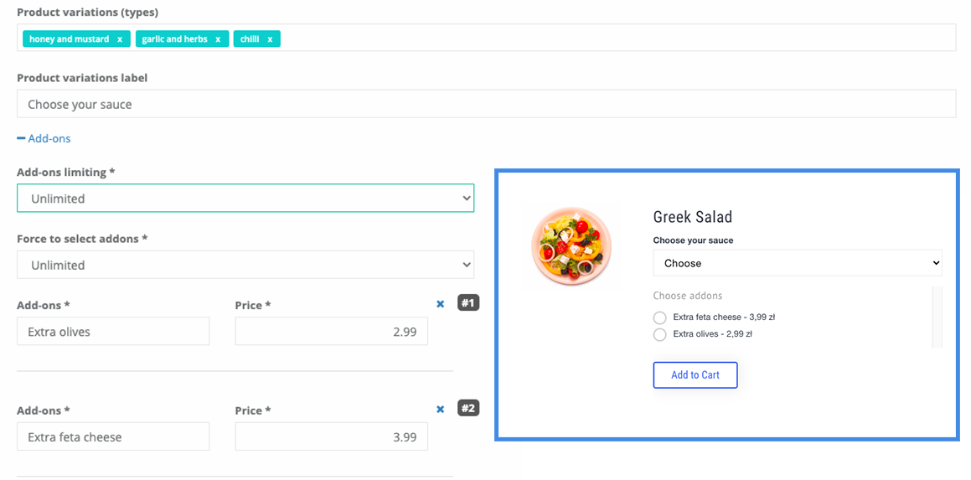Screen dimensions: 971x480
Task: Click the 2.99 price field
Action: pos(331,332)
